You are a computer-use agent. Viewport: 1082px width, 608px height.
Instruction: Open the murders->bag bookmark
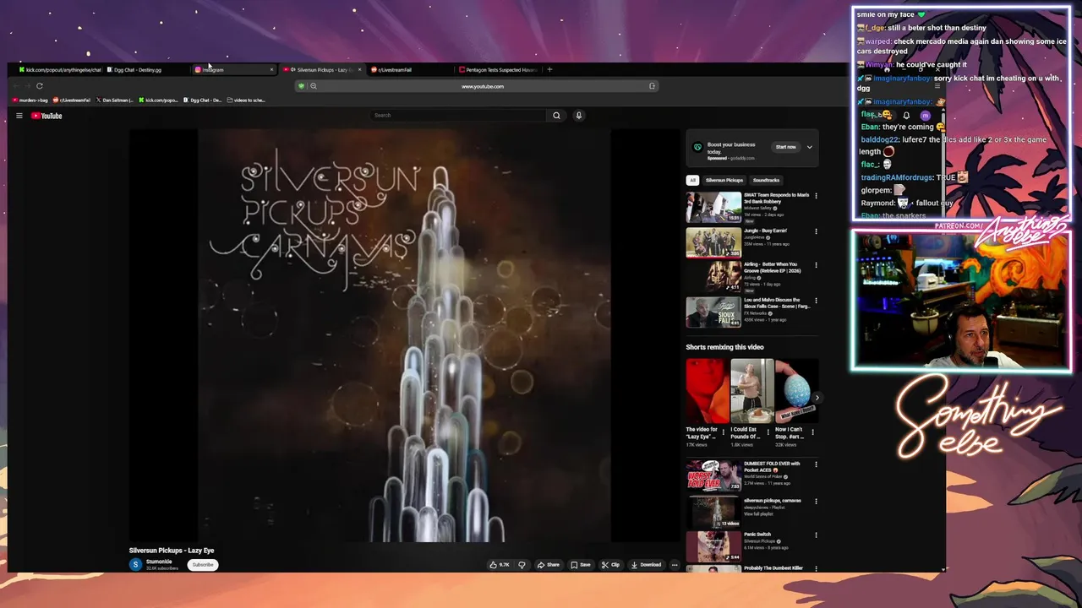point(30,100)
